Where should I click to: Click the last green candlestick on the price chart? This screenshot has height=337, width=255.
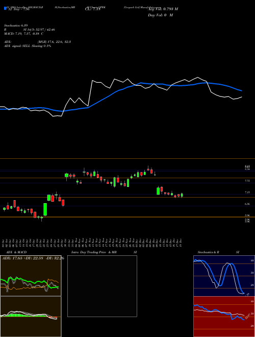pyautogui.click(x=182, y=195)
